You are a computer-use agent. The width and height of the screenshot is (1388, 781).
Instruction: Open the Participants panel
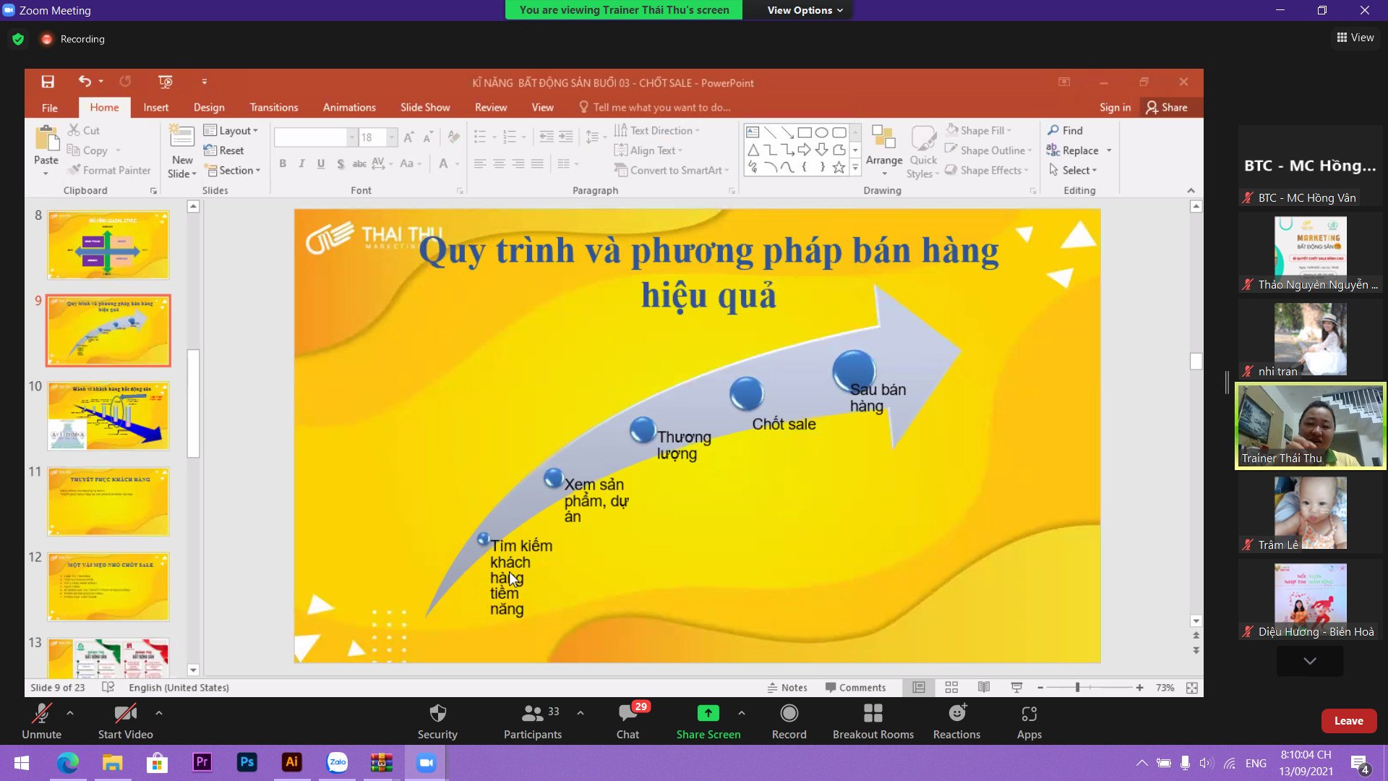click(x=533, y=720)
